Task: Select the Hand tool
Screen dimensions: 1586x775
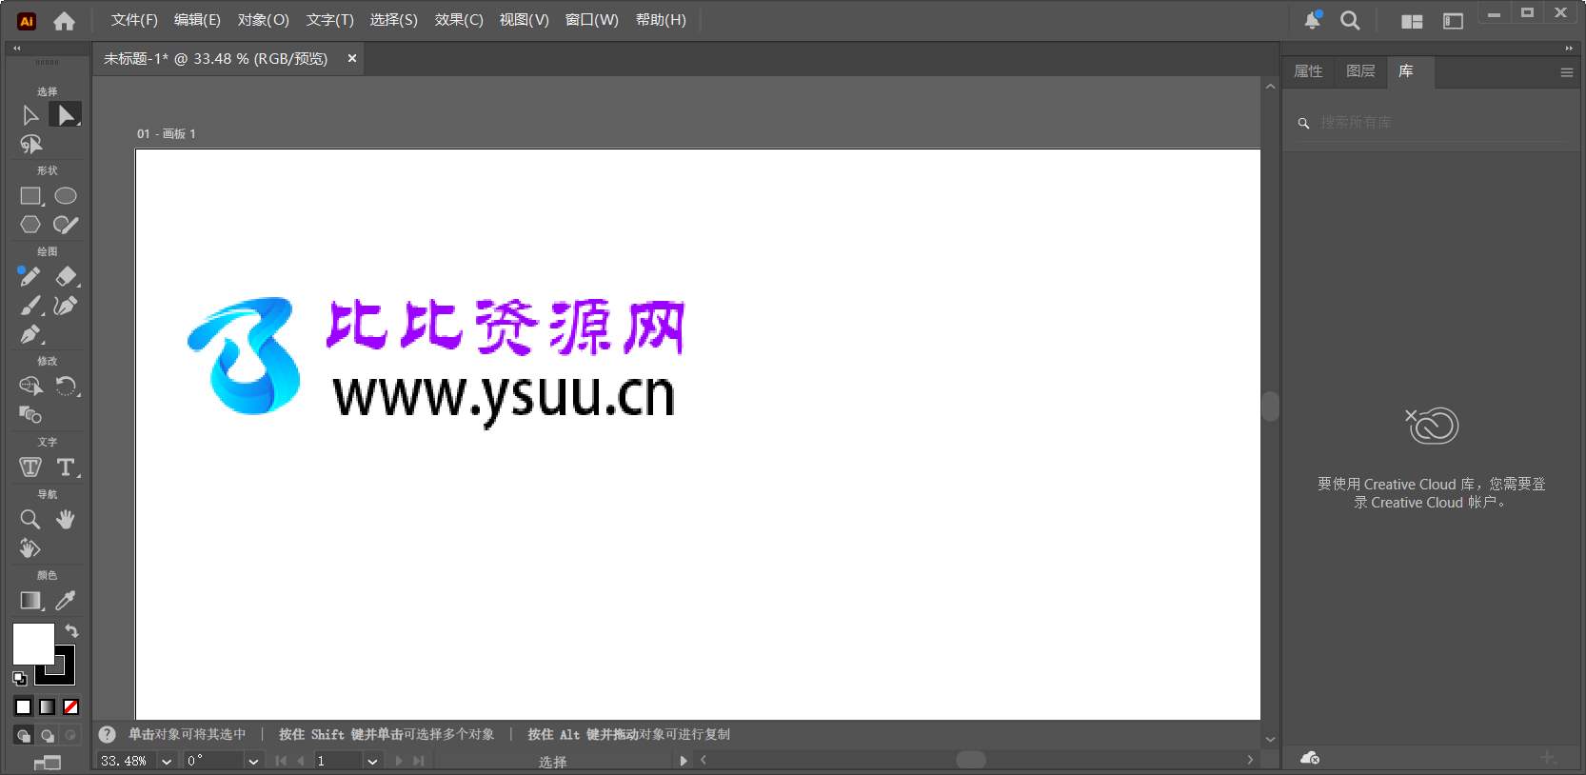Action: [66, 520]
